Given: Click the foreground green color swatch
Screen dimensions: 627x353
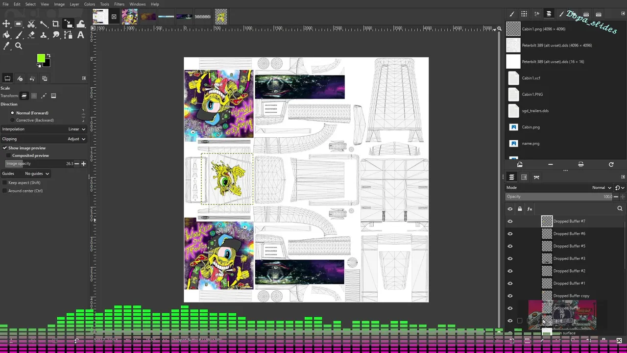Looking at the screenshot, I should [40, 58].
